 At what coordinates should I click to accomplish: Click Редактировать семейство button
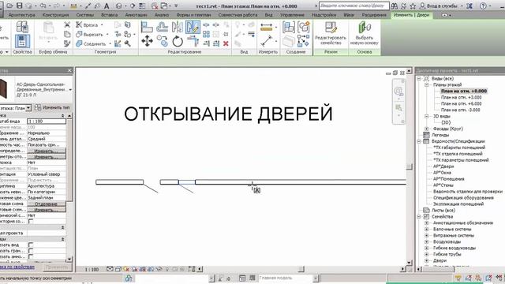[x=331, y=33]
